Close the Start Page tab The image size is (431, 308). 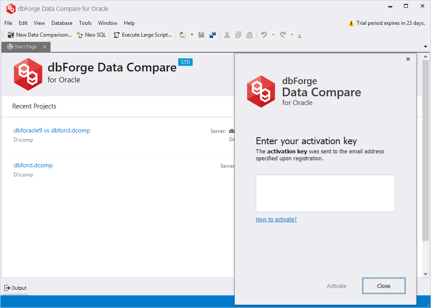coord(44,47)
